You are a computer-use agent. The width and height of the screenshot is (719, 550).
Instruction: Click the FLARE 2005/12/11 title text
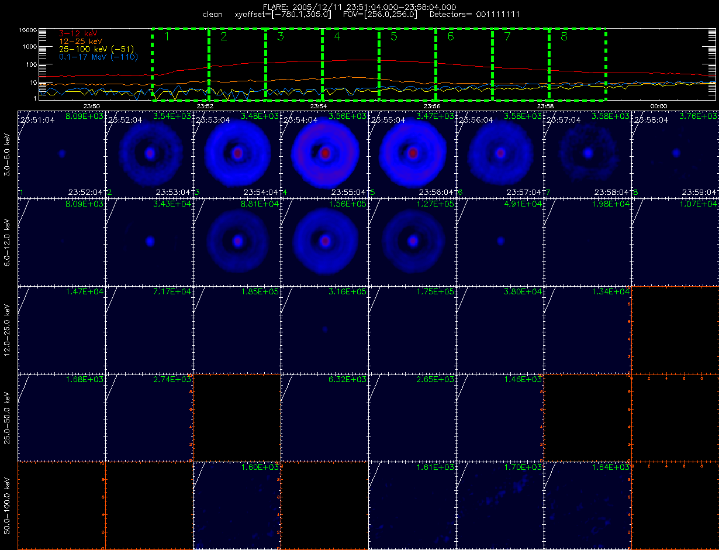tap(359, 6)
